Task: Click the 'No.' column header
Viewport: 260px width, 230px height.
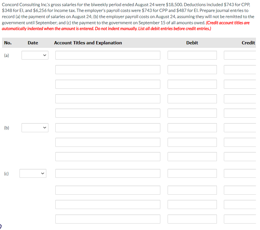Action: pos(8,43)
